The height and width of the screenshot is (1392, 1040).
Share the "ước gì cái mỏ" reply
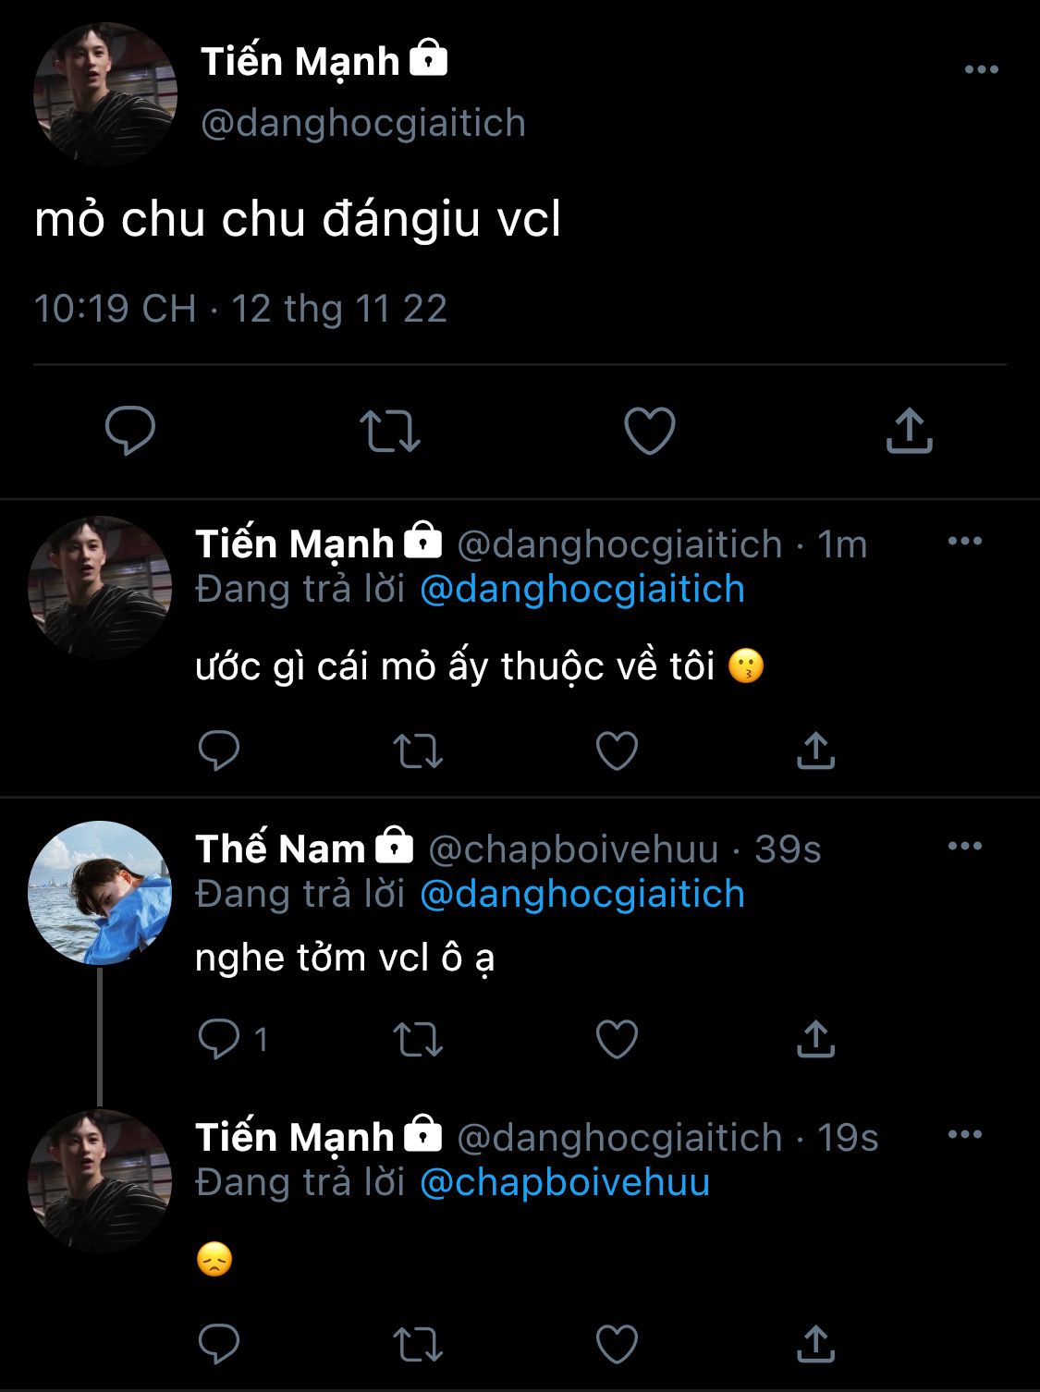point(815,751)
